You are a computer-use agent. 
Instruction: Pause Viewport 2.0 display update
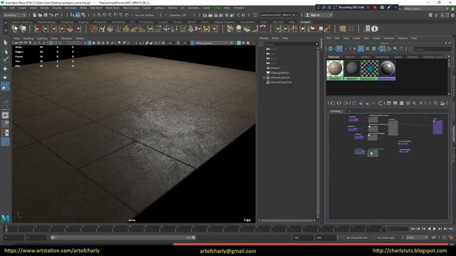tap(243, 15)
